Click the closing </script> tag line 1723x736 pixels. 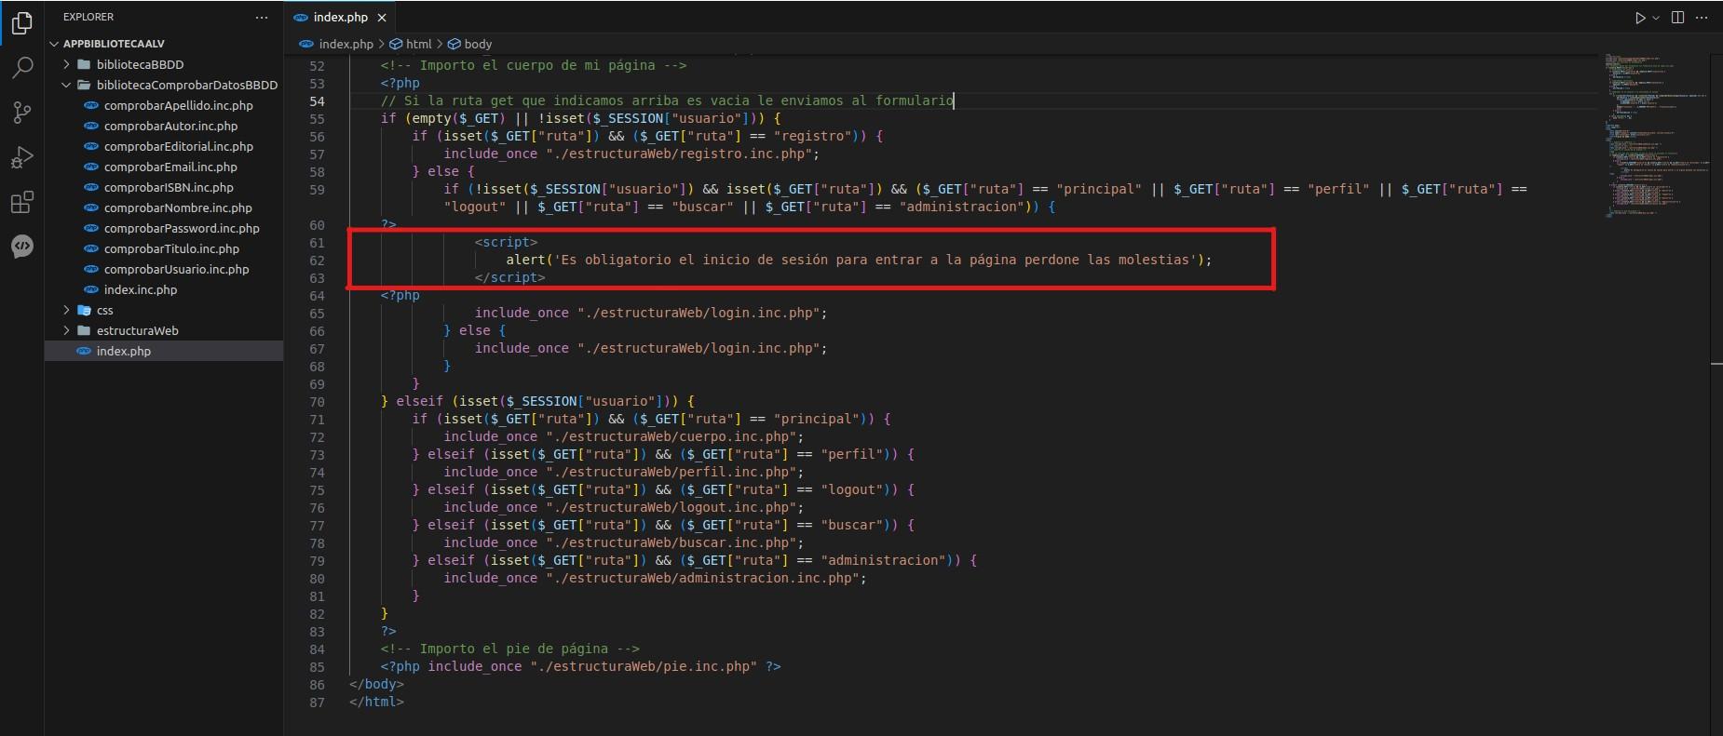(509, 277)
